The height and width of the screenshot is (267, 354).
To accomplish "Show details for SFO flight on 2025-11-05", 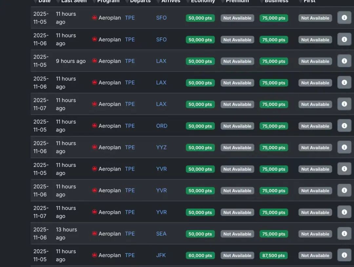I will click(344, 18).
